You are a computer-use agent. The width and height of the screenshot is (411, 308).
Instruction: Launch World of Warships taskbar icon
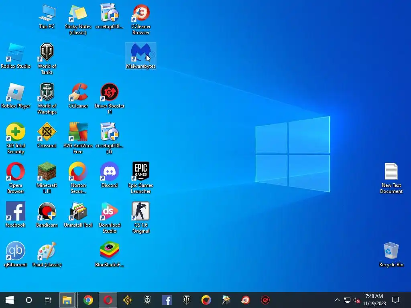point(147,300)
